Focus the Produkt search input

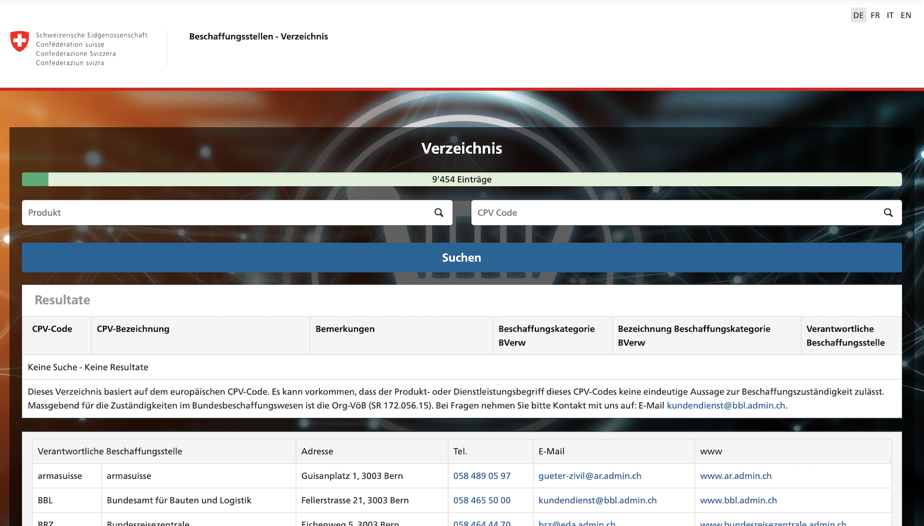point(225,213)
